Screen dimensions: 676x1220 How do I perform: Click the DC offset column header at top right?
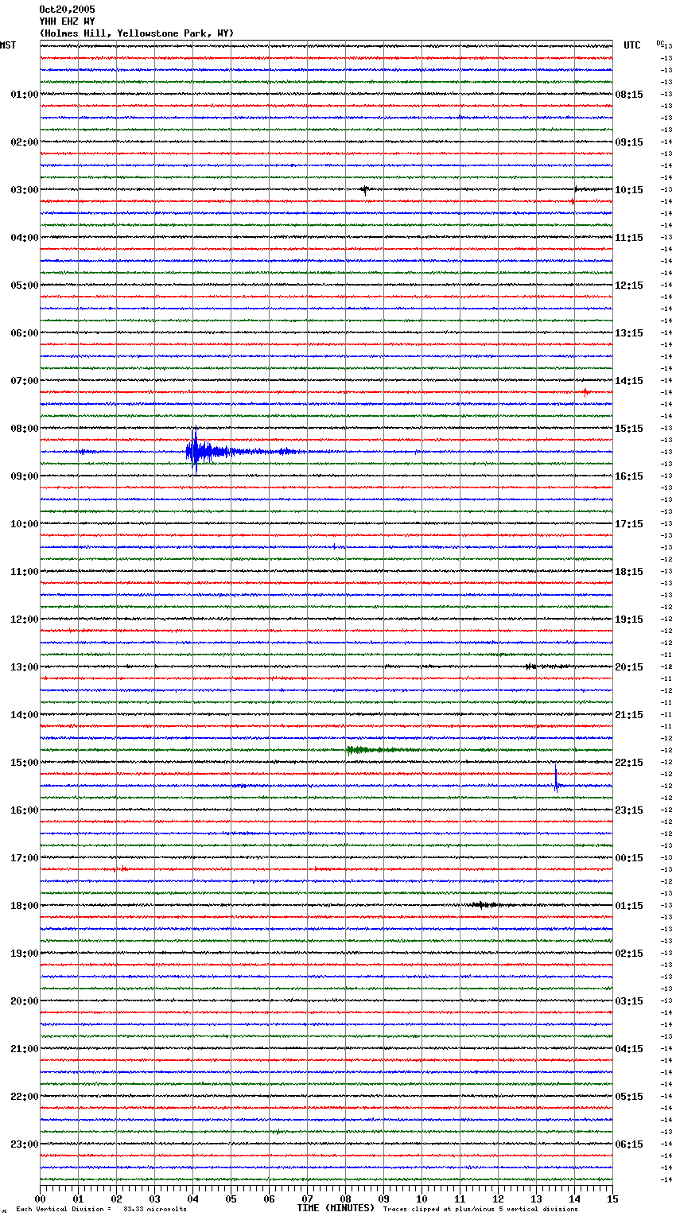click(660, 43)
